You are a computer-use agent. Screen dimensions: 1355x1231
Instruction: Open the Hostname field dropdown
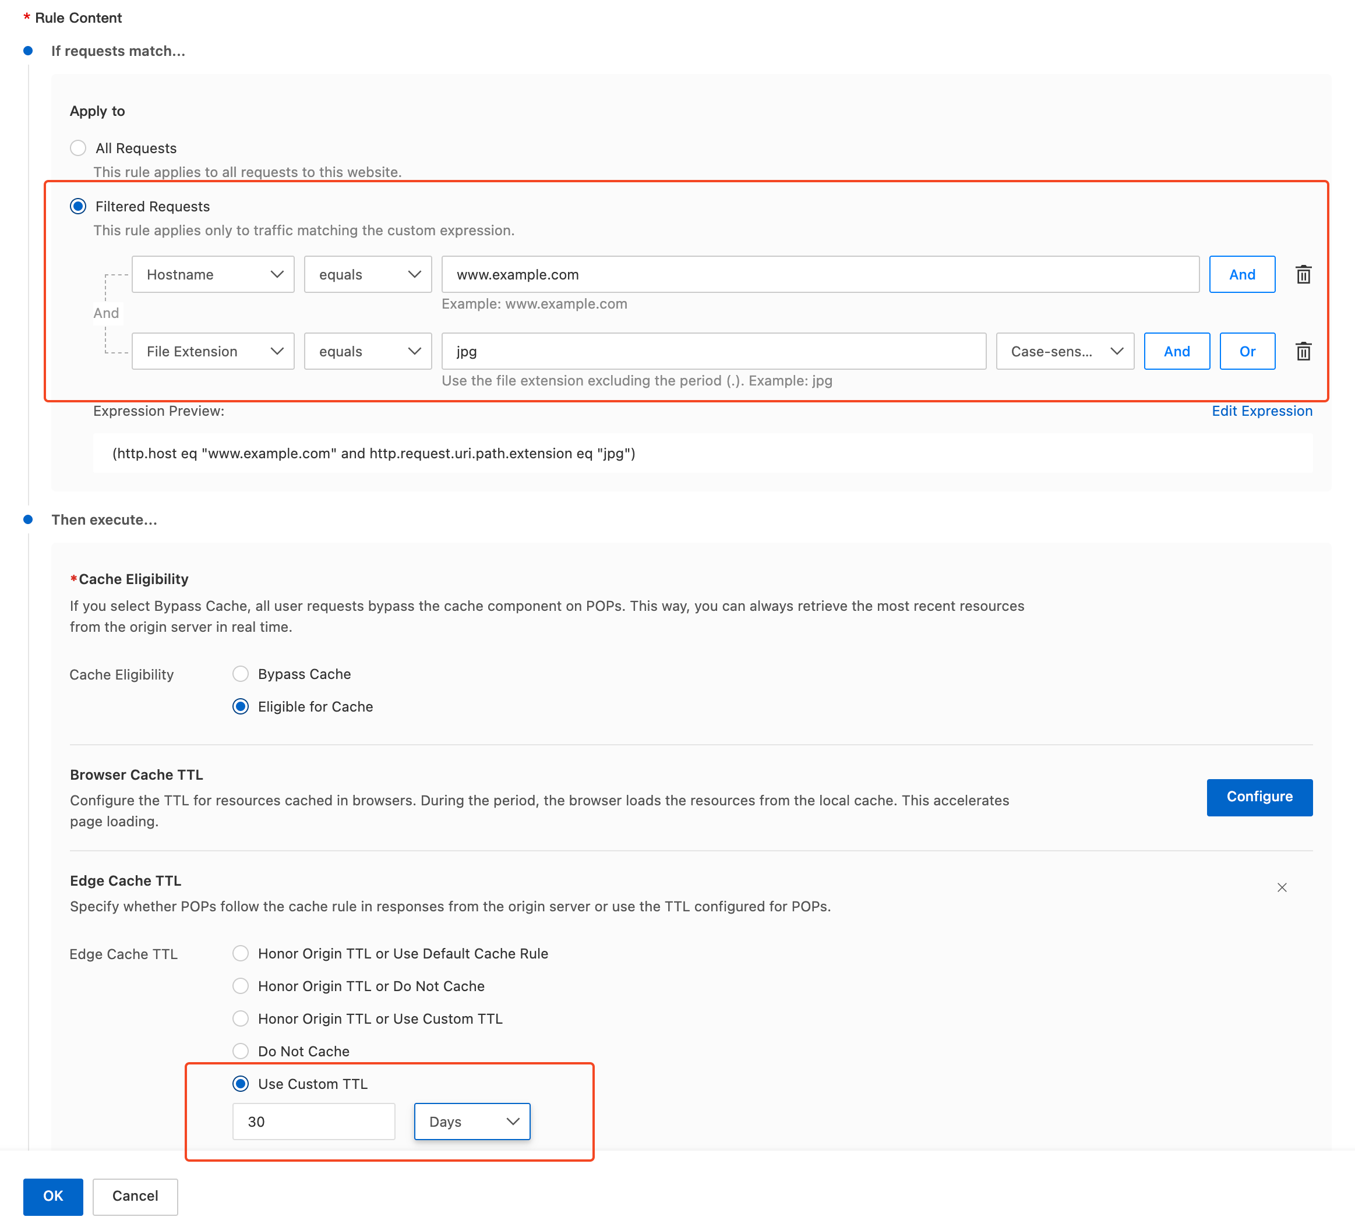213,274
